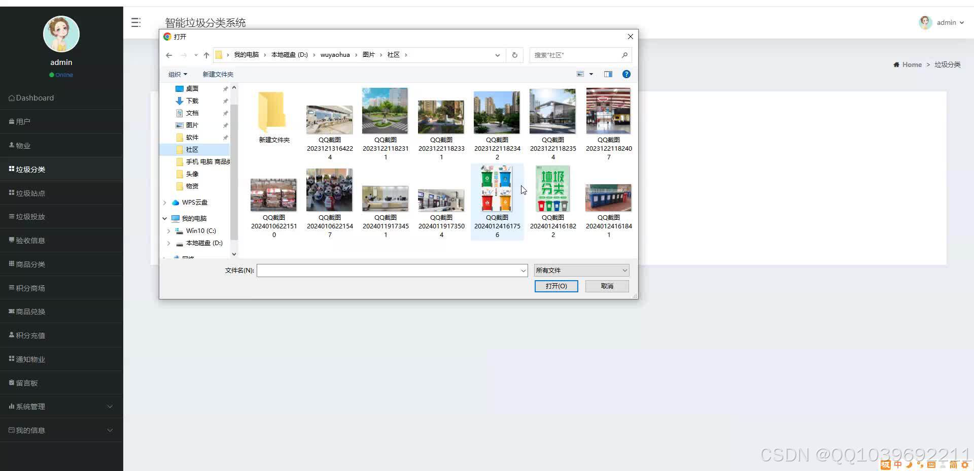Toggle the preview pane icon

(608, 74)
